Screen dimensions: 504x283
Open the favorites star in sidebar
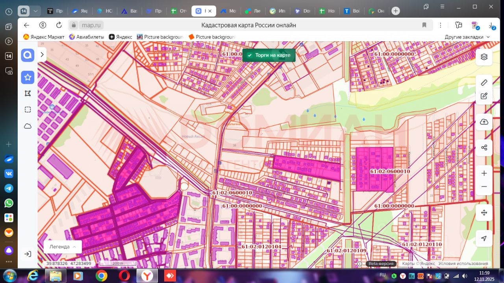[28, 77]
